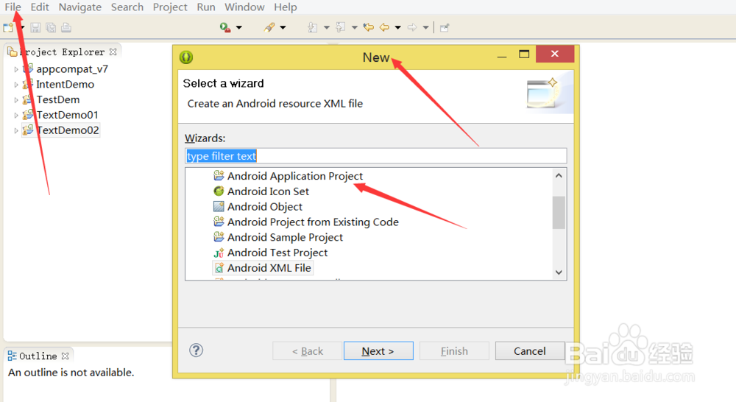Open the File menu
The height and width of the screenshot is (402, 736).
tap(13, 7)
